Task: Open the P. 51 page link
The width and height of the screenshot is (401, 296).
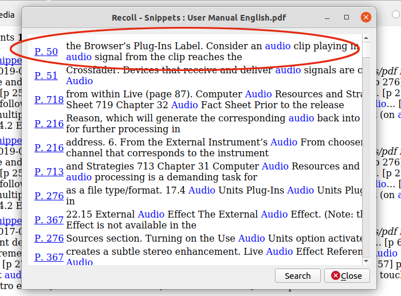Action: click(46, 76)
